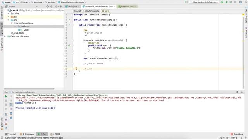Collapse the java-8 root node
Viewport: 248px width, 139px height.
tap(5, 10)
